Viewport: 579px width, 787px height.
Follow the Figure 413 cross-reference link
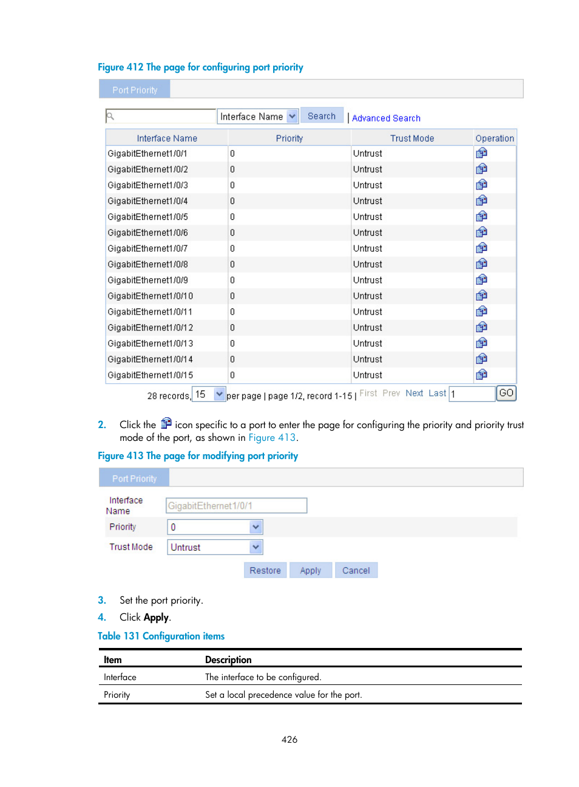pyautogui.click(x=272, y=438)
